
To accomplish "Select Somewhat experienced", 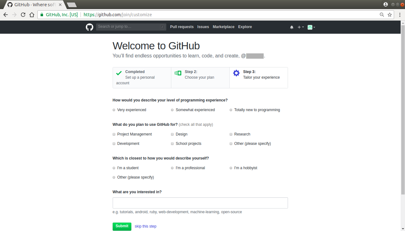I will [x=172, y=110].
